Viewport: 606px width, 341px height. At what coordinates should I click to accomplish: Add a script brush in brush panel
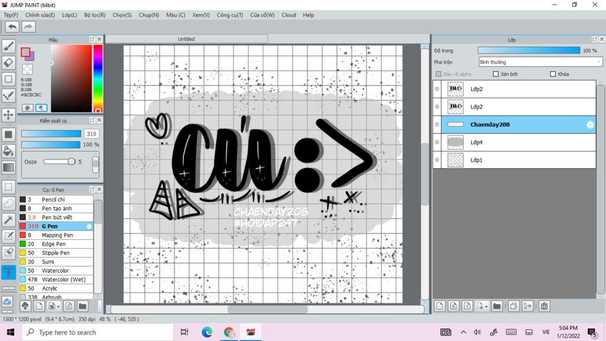(x=69, y=306)
